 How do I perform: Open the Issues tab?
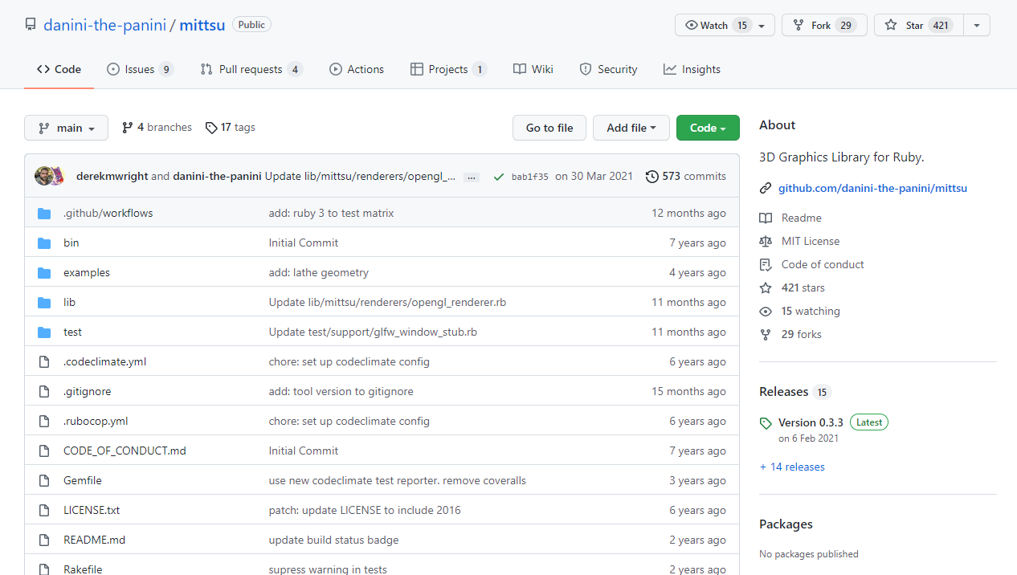click(141, 69)
